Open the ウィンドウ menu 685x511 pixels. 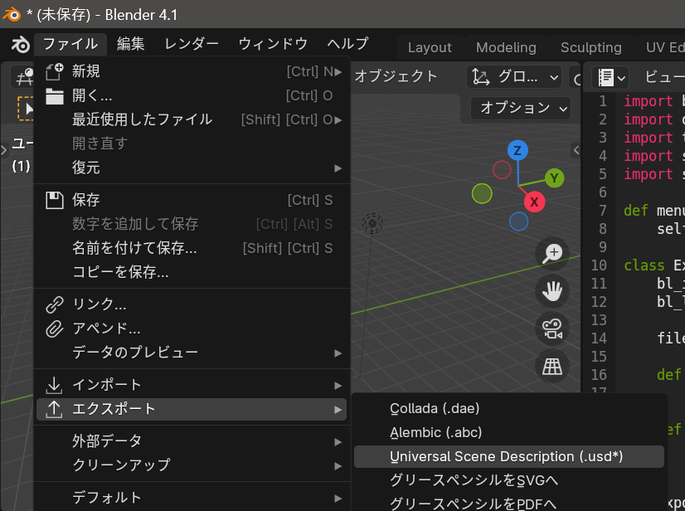point(273,44)
